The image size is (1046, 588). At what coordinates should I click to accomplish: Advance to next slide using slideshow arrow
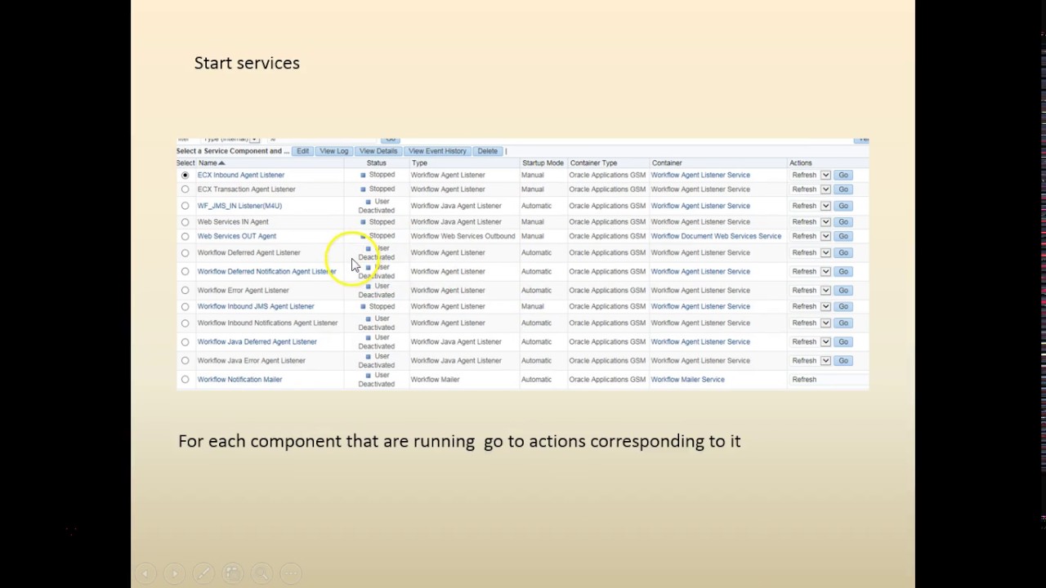pyautogui.click(x=174, y=574)
